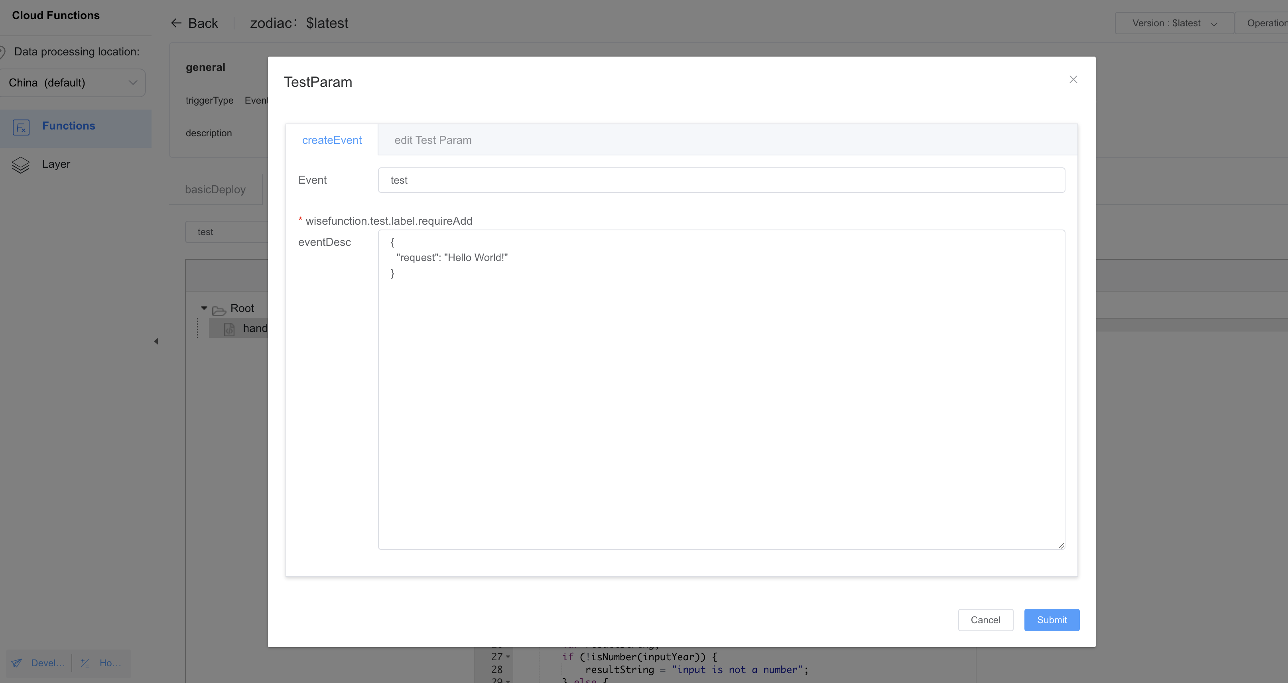Select Functions in the sidebar
Image resolution: width=1288 pixels, height=683 pixels.
coord(75,128)
